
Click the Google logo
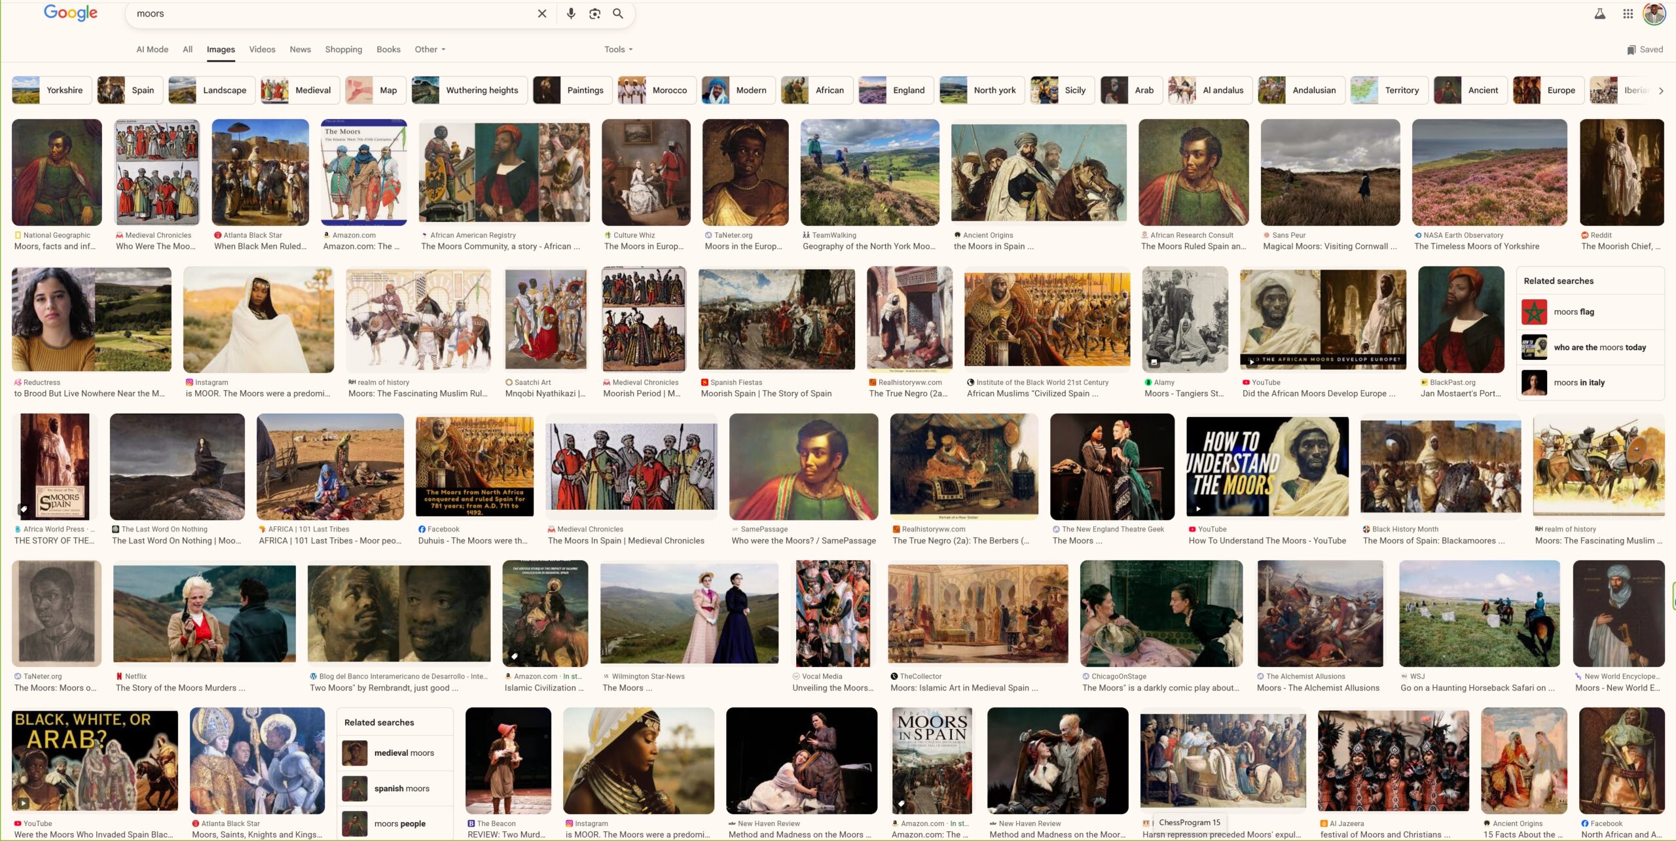[71, 13]
